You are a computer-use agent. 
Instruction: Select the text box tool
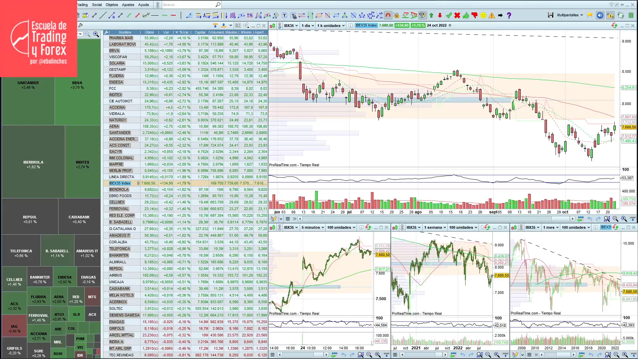pos(284,15)
